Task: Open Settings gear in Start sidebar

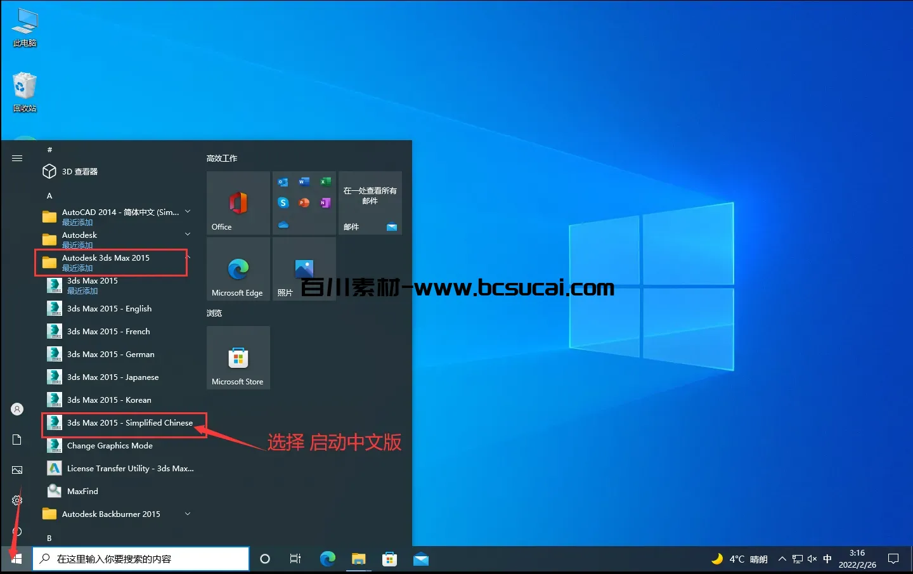Action: tap(17, 500)
